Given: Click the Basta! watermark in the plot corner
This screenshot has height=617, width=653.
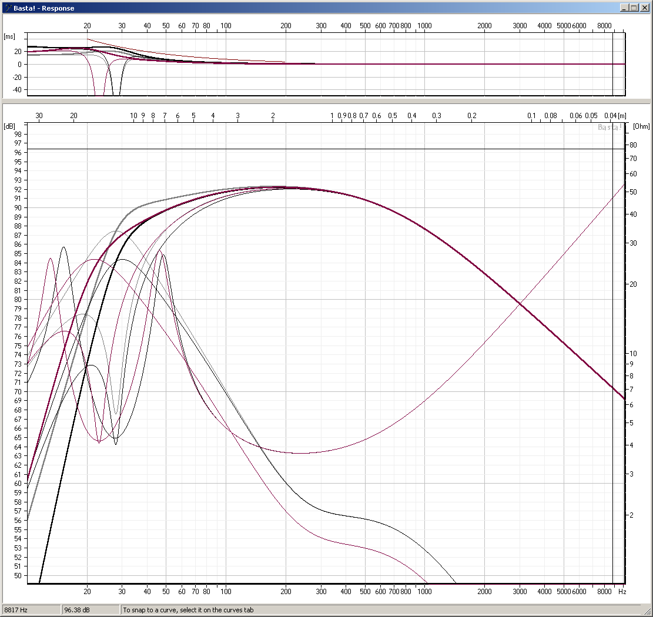Looking at the screenshot, I should pyautogui.click(x=610, y=128).
